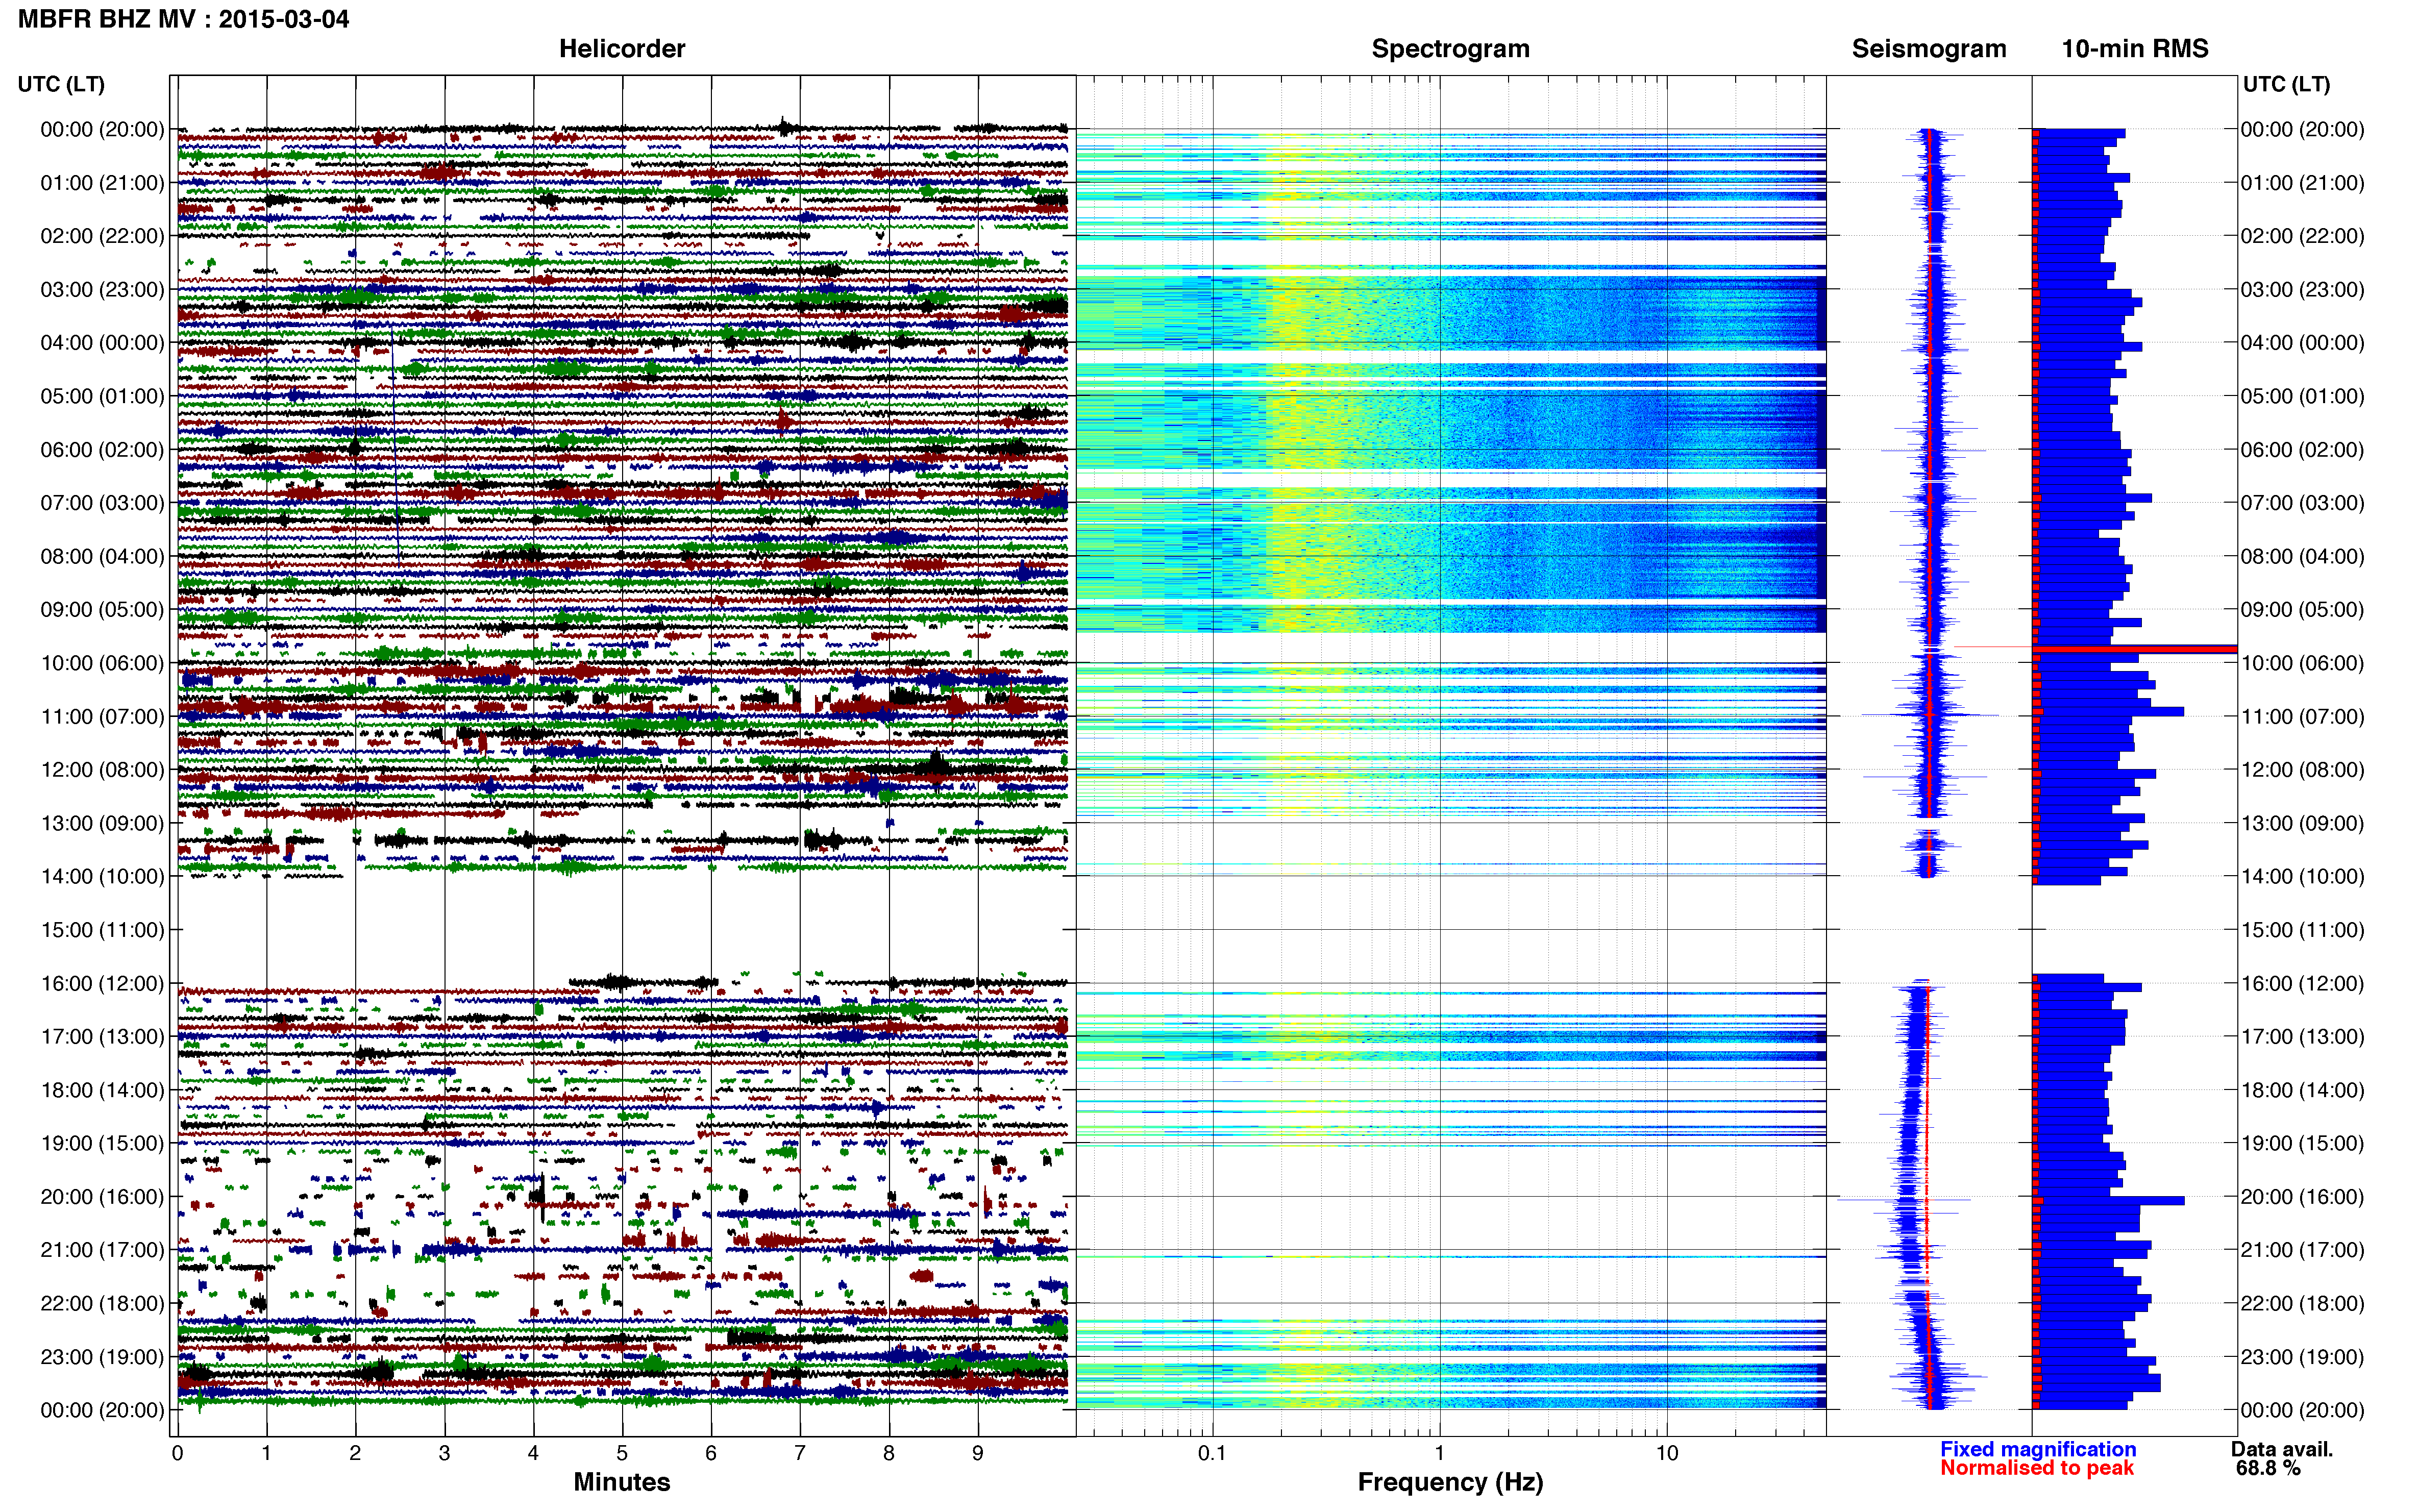Click the left "14:00 (10:00)" time label
The width and height of the screenshot is (2419, 1512).
(102, 877)
